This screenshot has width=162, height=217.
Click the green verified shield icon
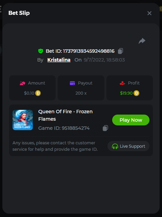click(x=41, y=51)
